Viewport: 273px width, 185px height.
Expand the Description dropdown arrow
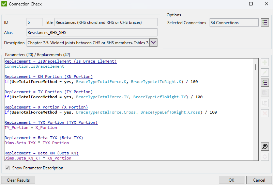[x=153, y=43]
